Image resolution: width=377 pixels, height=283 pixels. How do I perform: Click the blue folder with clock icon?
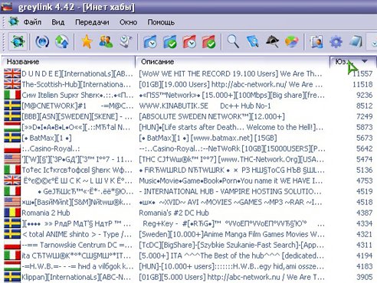click(150, 41)
